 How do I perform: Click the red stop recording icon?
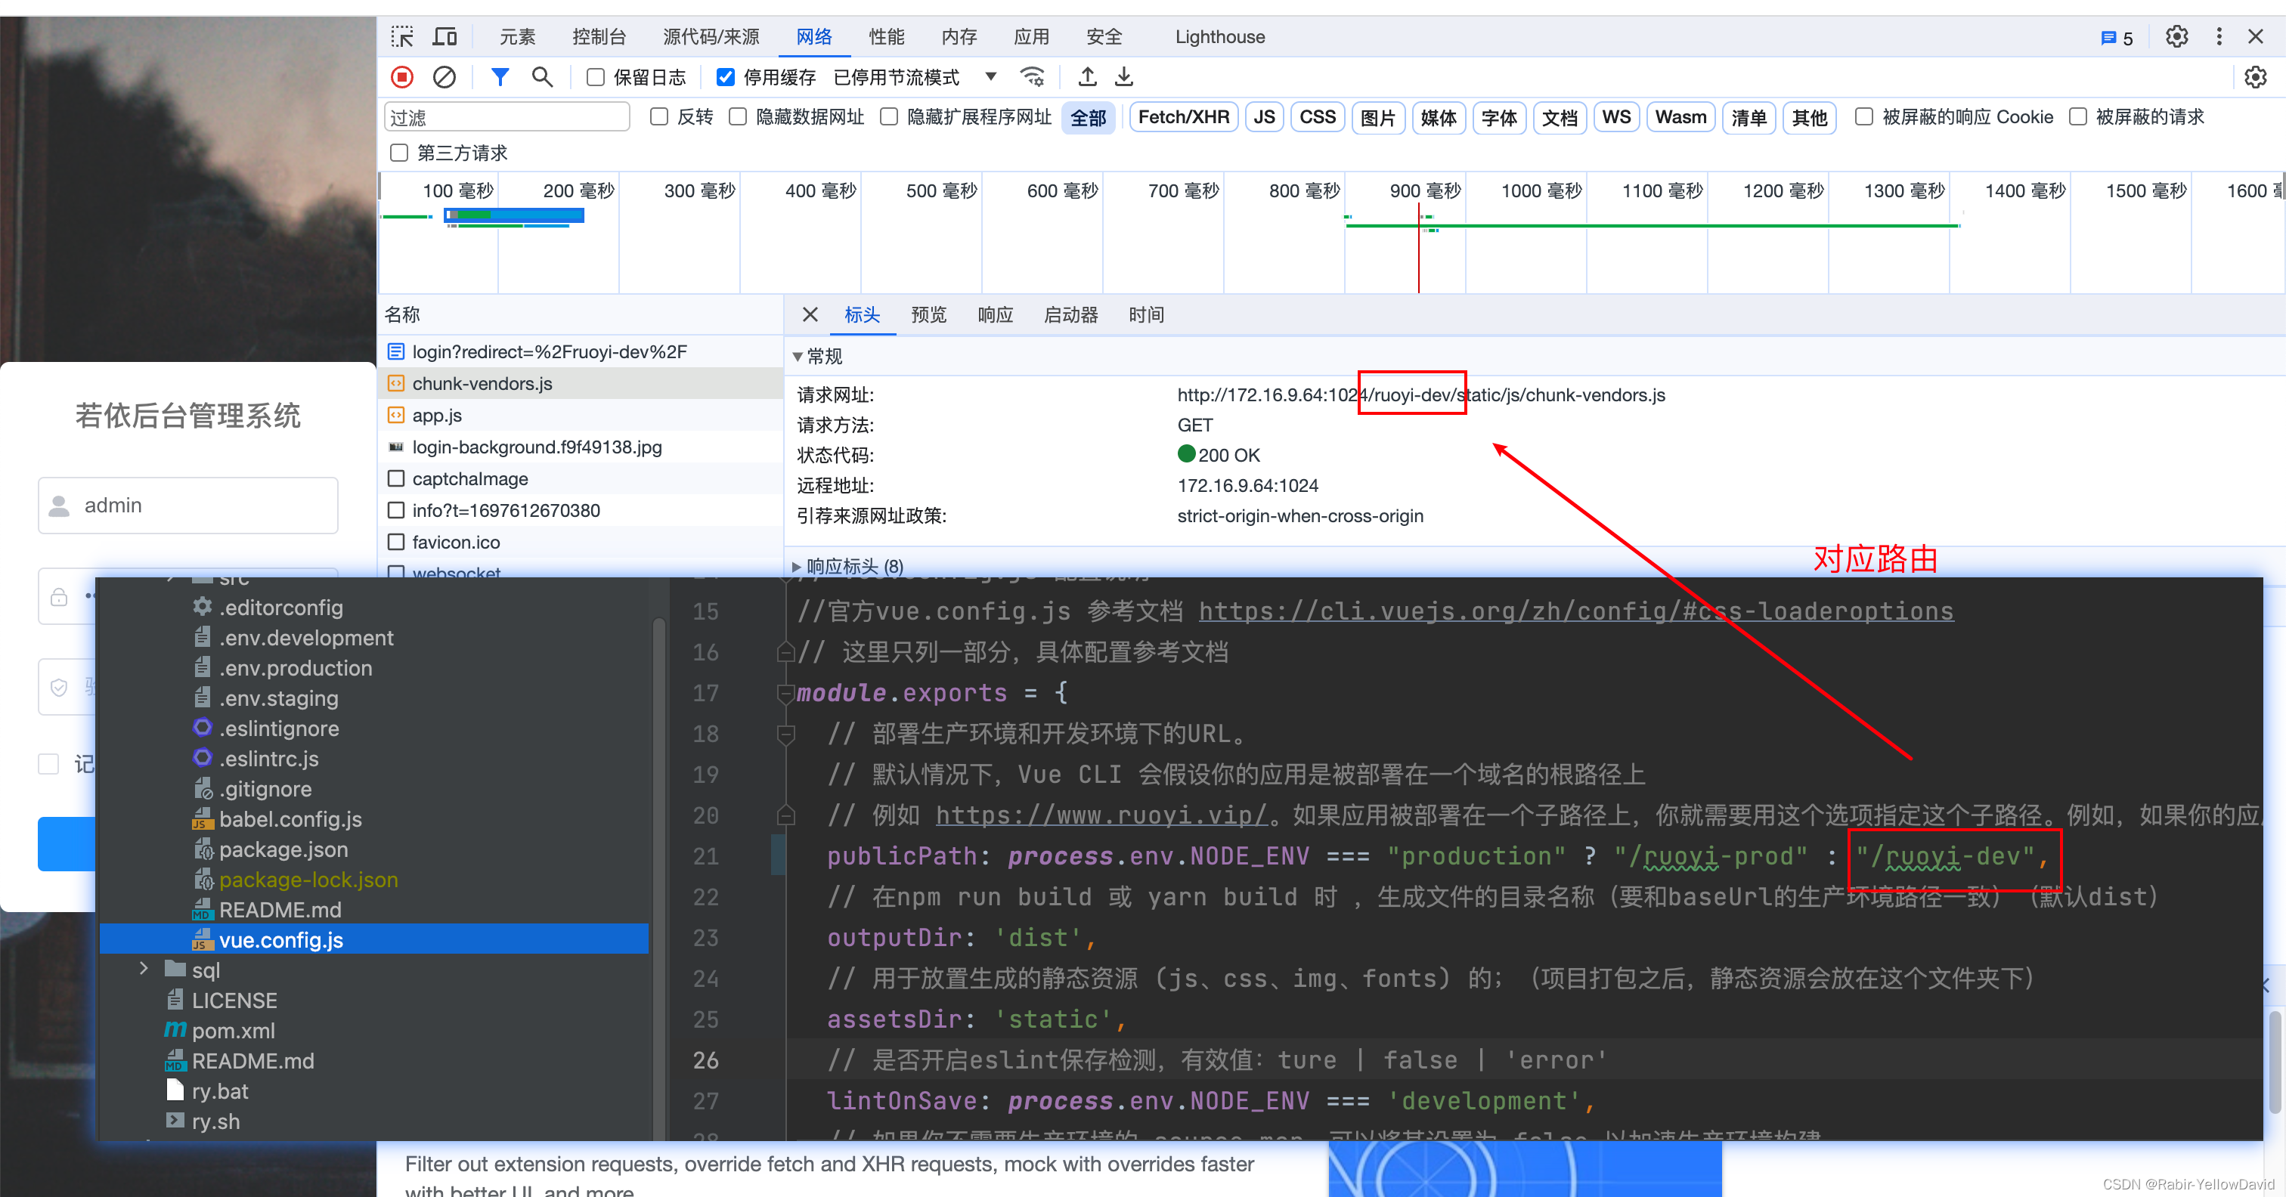pos(402,77)
